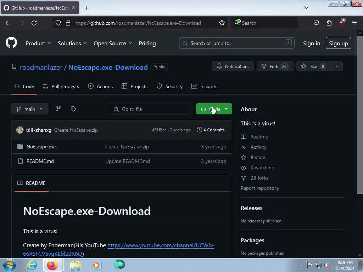363x272 pixels.
Task: Click Firefox icon in taskbar
Action: point(52,265)
